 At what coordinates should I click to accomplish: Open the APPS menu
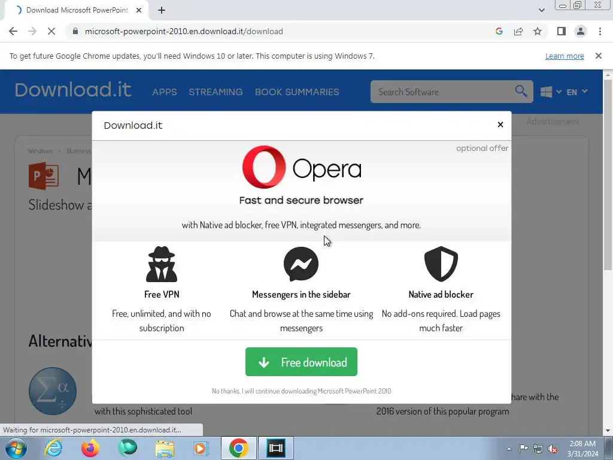pyautogui.click(x=165, y=92)
